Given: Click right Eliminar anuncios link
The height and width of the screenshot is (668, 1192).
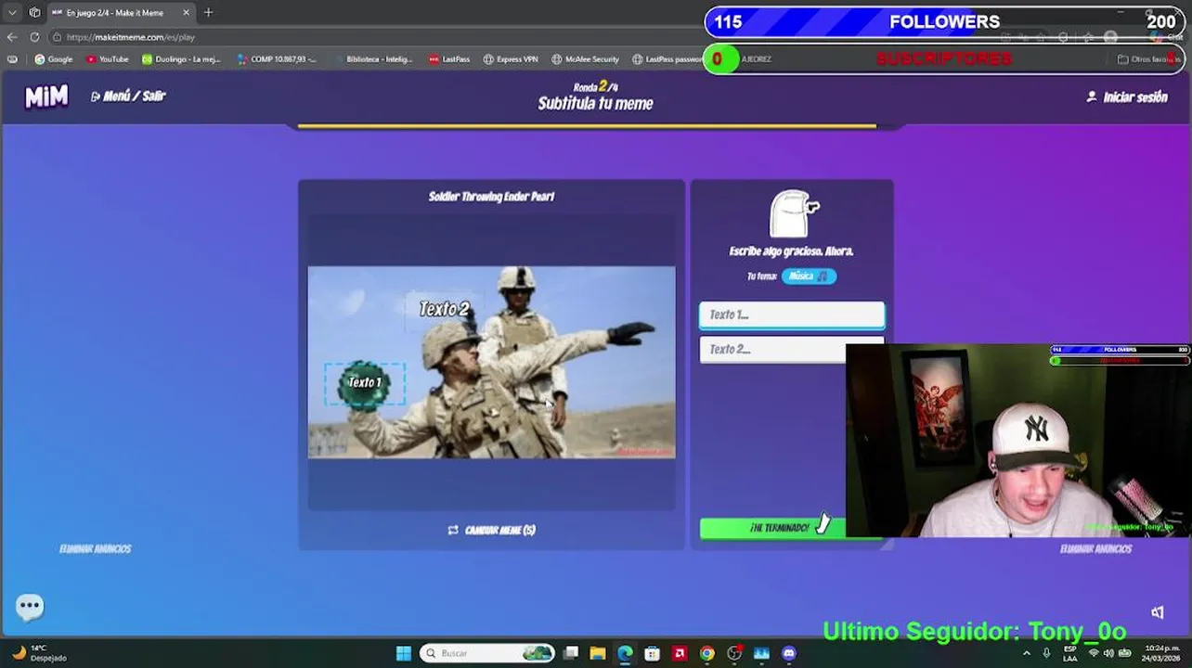Looking at the screenshot, I should (1095, 548).
